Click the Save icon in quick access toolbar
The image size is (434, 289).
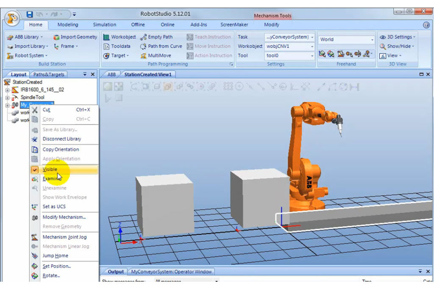(x=29, y=14)
